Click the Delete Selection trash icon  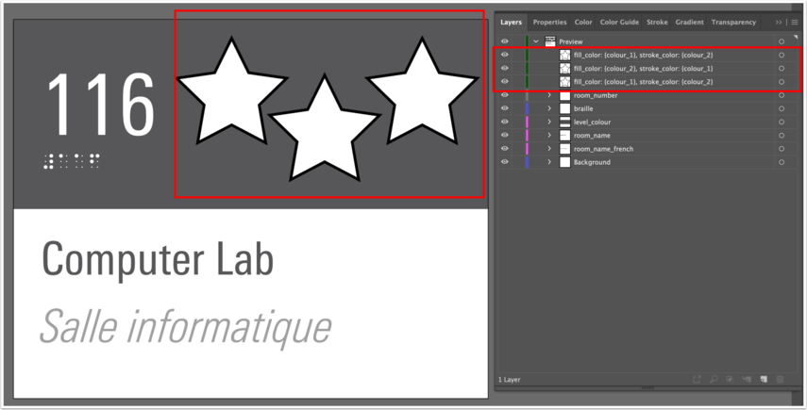click(781, 380)
